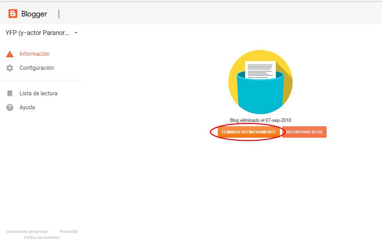Expand the blog list dropdown arrow
Screen dimensions: 382x243
76,33
